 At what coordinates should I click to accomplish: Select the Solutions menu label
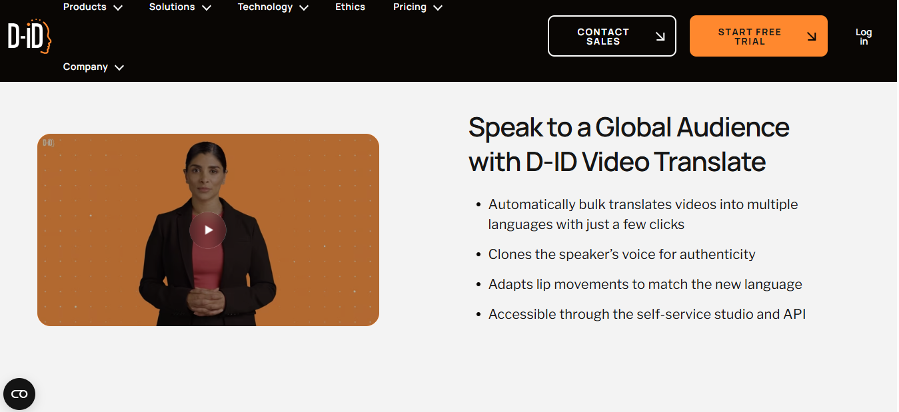pyautogui.click(x=172, y=7)
